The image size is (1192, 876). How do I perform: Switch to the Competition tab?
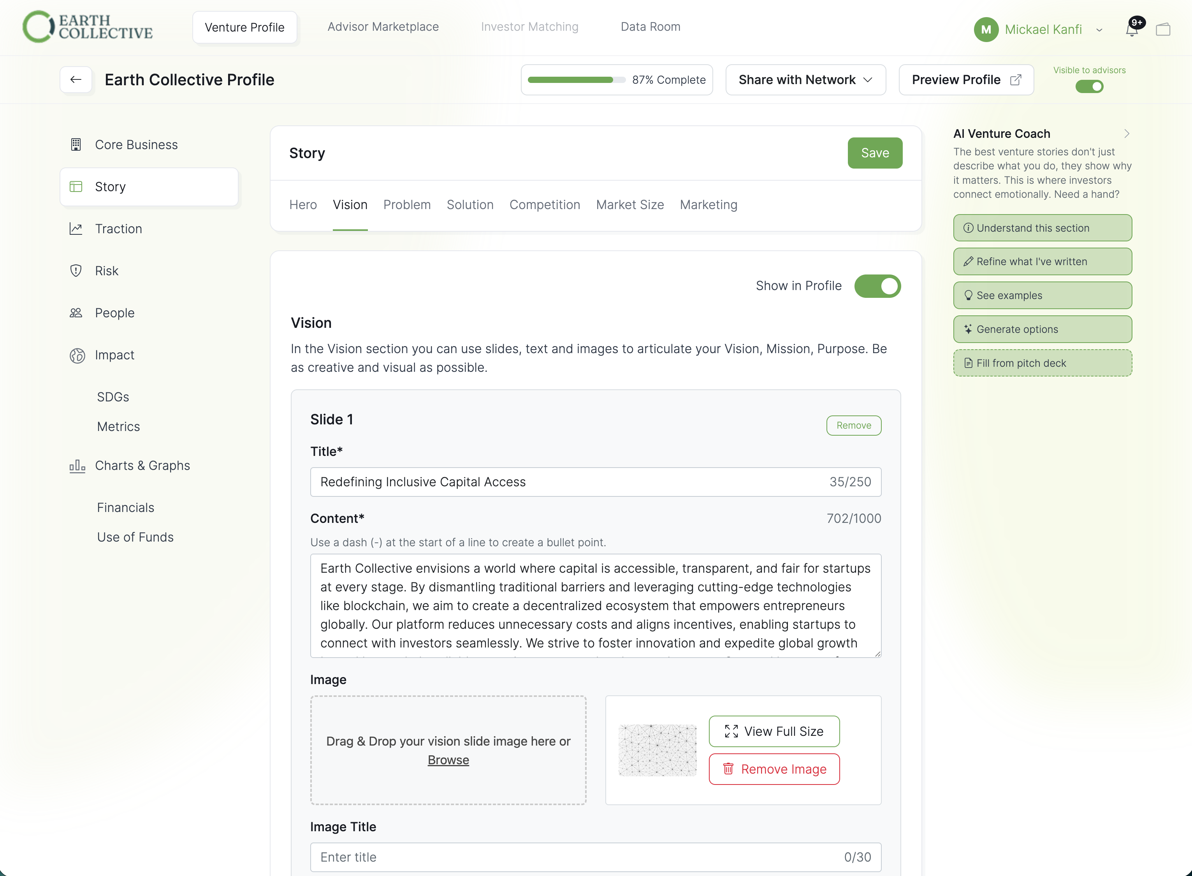[545, 205]
